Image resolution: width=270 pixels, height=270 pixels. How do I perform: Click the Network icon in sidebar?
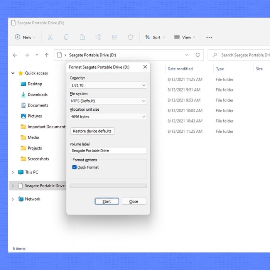tap(21, 199)
